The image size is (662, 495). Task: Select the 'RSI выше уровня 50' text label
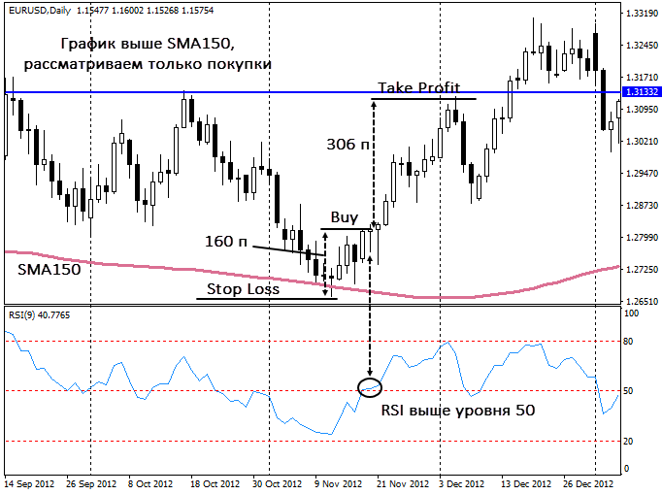click(458, 411)
